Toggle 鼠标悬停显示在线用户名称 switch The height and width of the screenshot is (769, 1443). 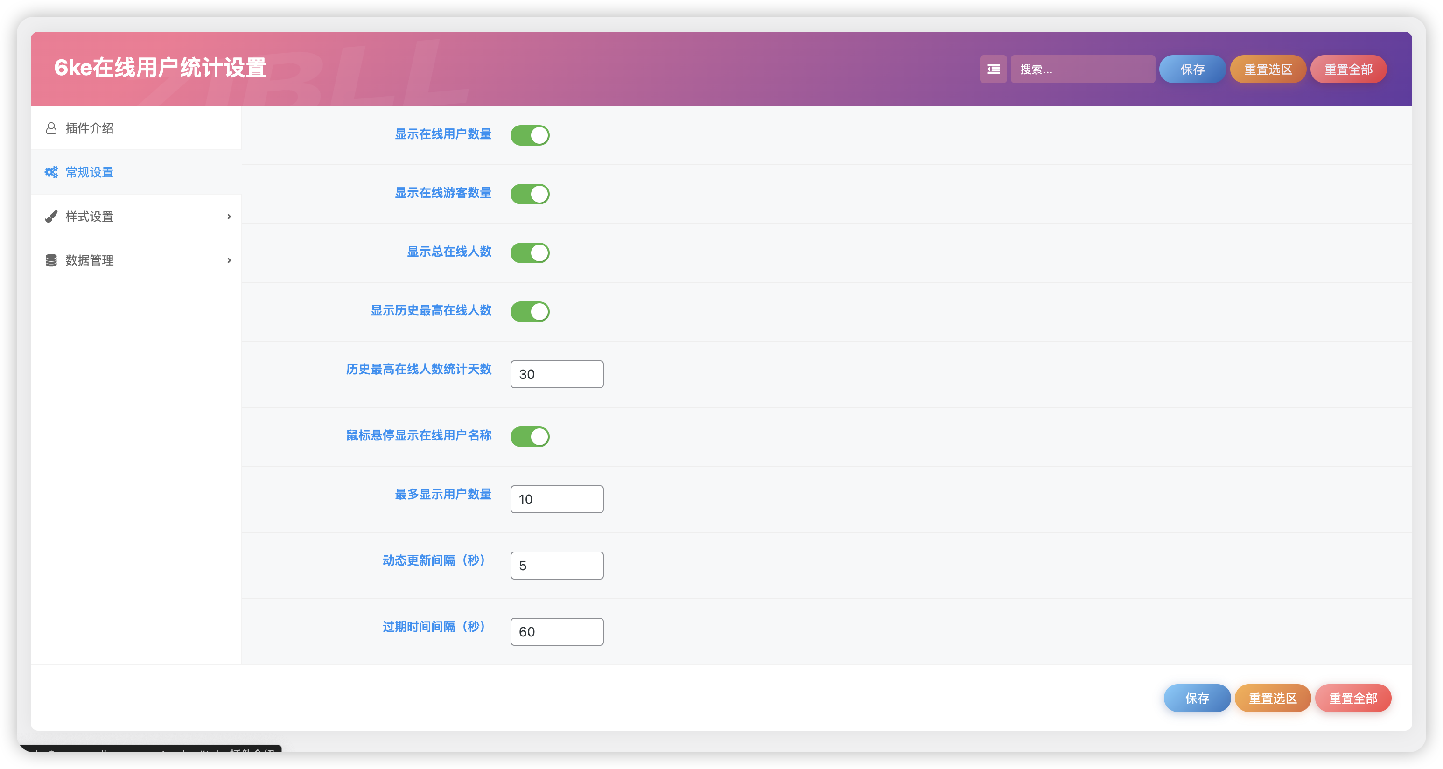pyautogui.click(x=529, y=436)
